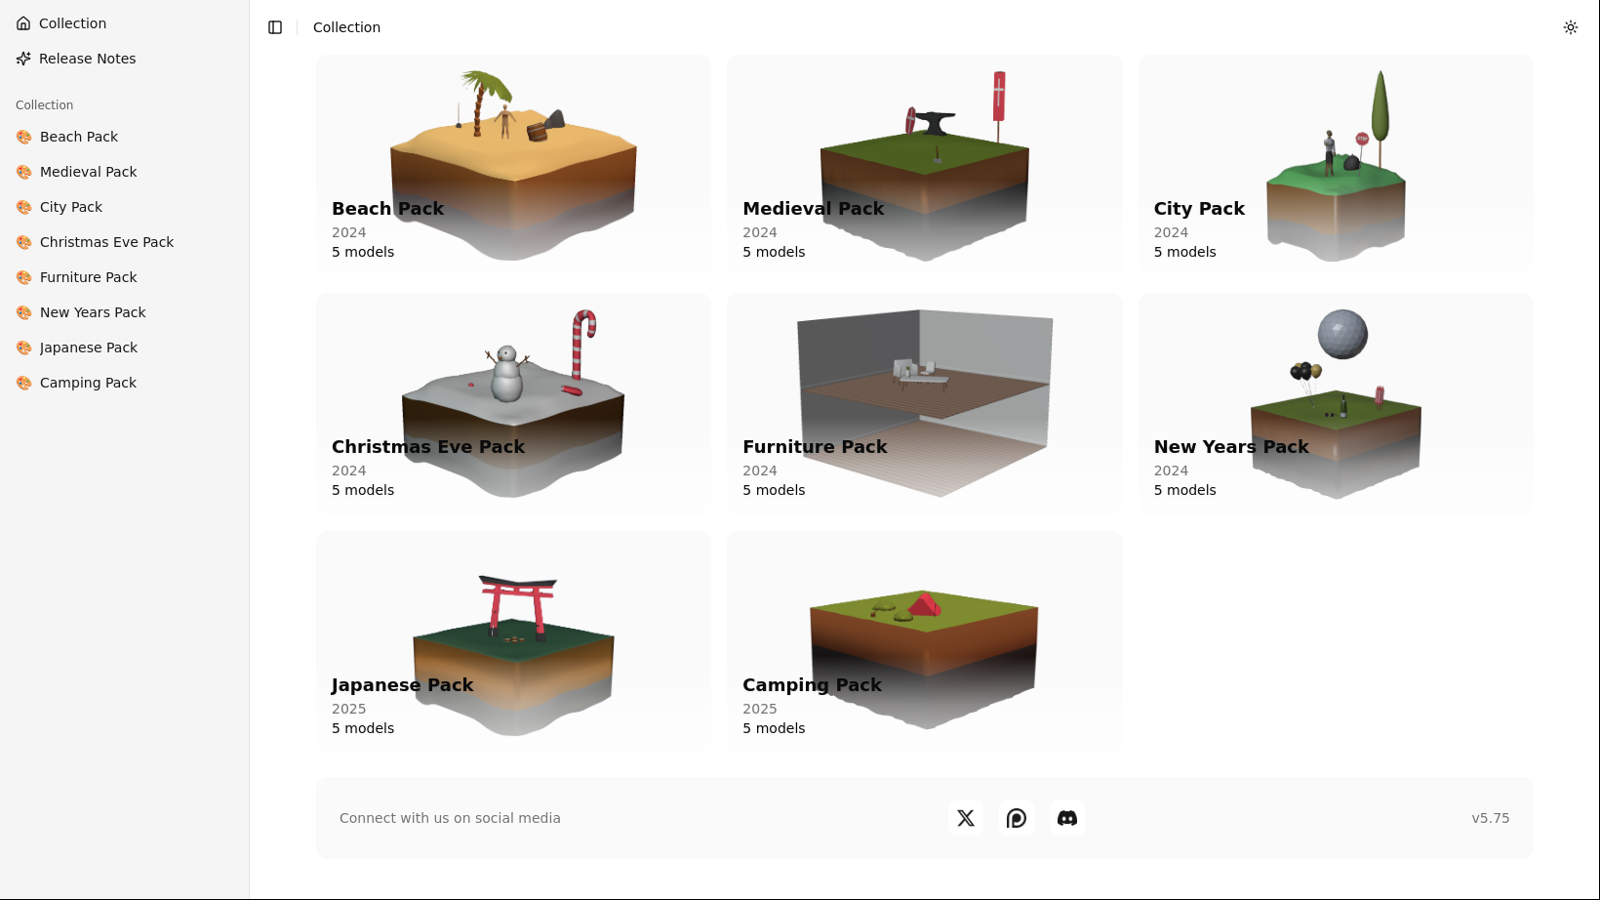
Task: Open the Patreon social icon
Action: (1017, 818)
